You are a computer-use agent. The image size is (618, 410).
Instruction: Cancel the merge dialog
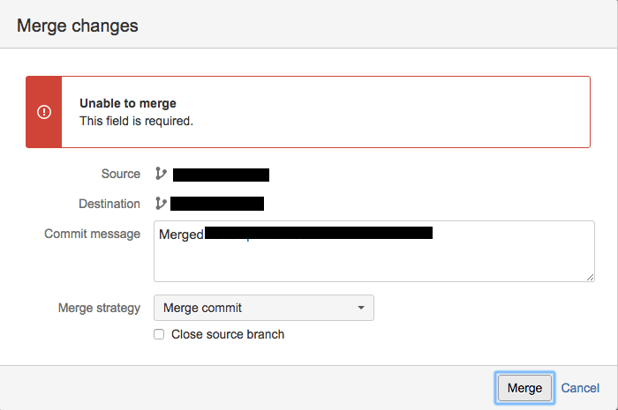(x=580, y=388)
